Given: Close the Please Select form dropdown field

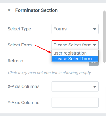Looking at the screenshot, I should 75,45.
